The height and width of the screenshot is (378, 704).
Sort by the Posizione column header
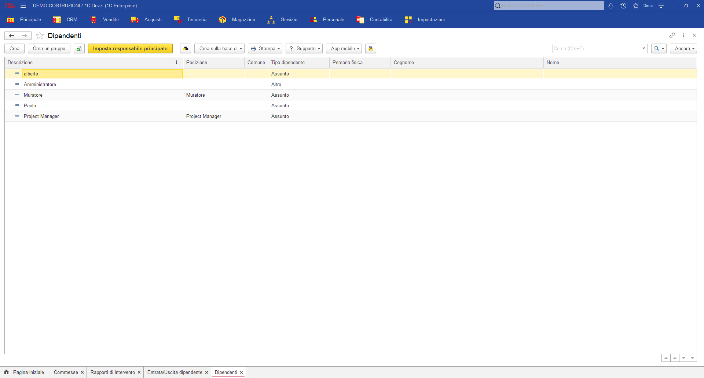(x=214, y=63)
